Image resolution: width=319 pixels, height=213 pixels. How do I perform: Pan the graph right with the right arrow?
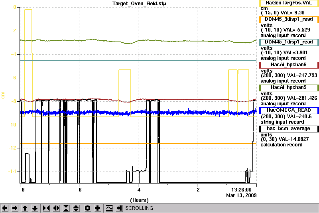(x=15, y=208)
